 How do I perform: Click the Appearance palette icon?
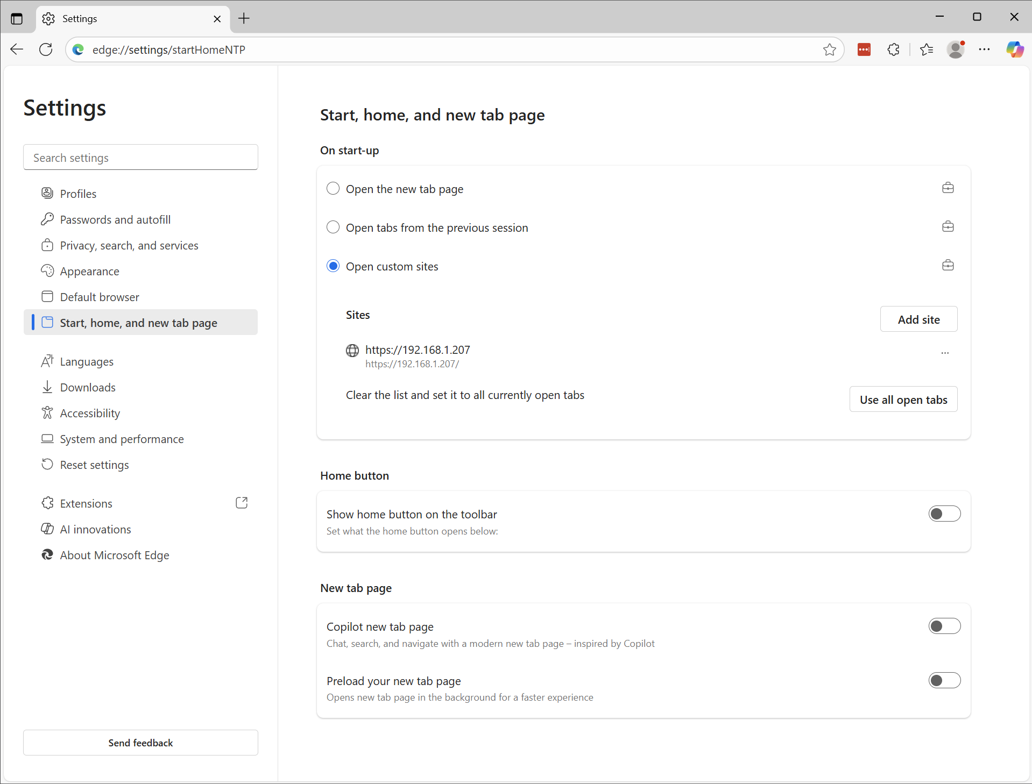47,270
